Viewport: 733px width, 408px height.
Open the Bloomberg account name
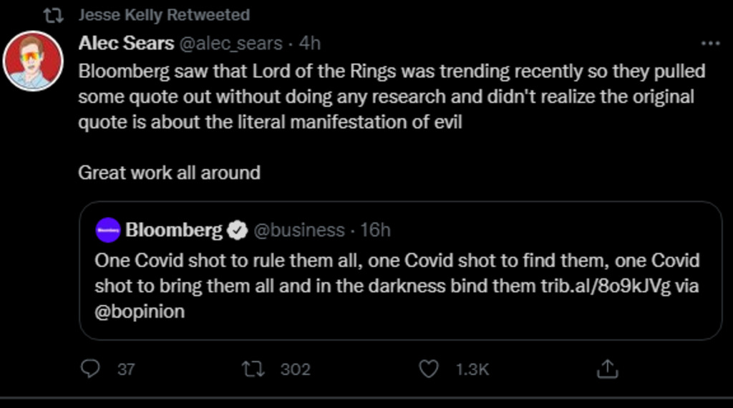point(174,230)
